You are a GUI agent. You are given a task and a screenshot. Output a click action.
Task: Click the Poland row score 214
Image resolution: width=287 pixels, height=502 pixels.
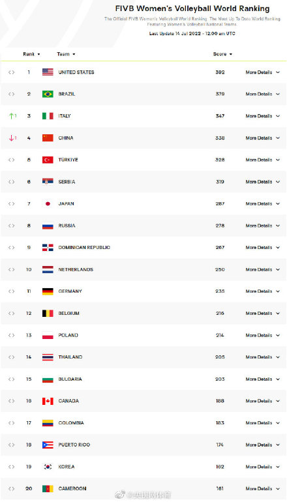[220, 335]
